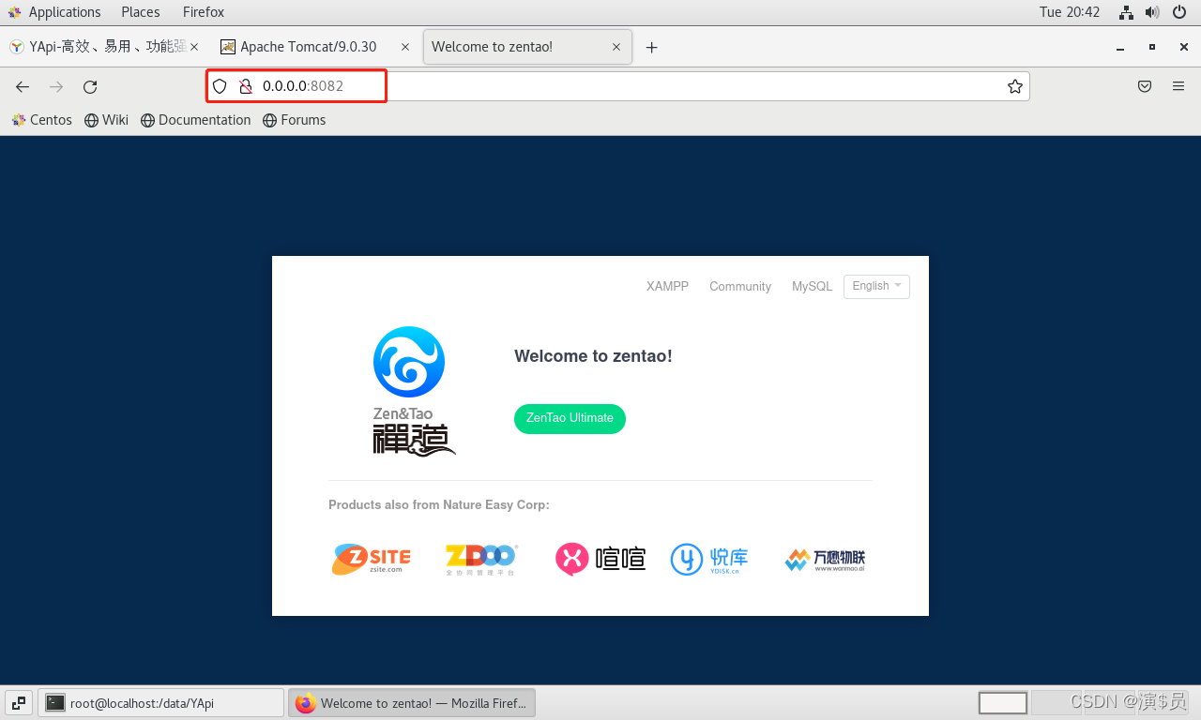Open the Community link
The height and width of the screenshot is (720, 1201).
tap(740, 287)
